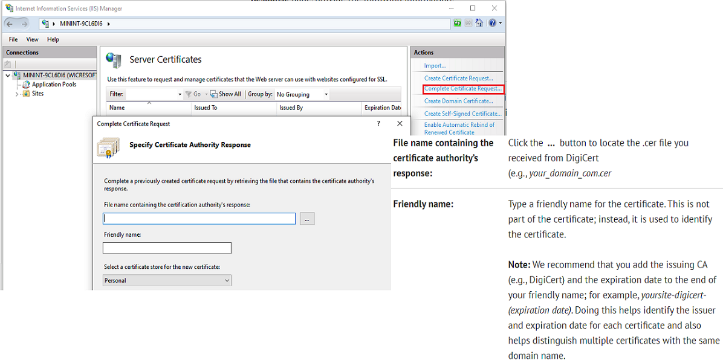Expand the Sites tree node
This screenshot has width=723, height=363.
[17, 94]
